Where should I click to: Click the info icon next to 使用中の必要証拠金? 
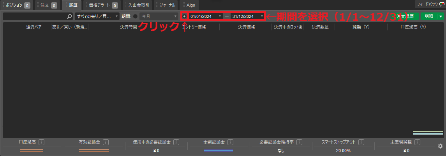pyautogui.click(x=176, y=142)
